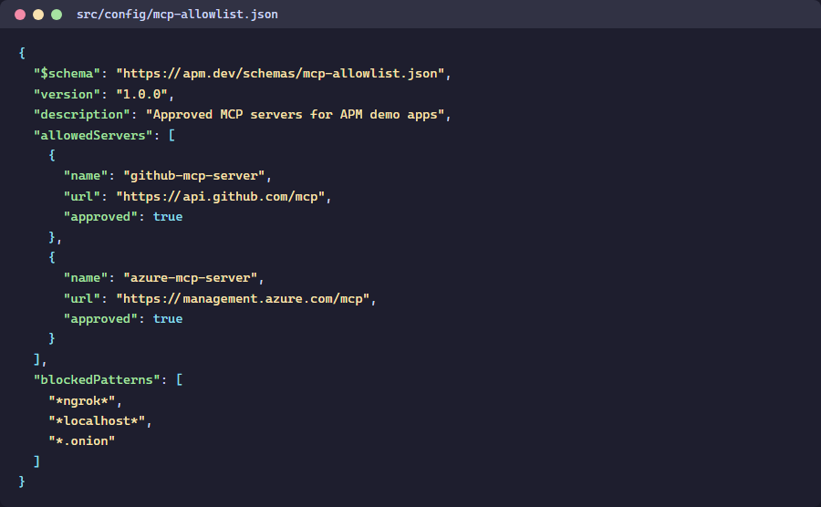The height and width of the screenshot is (507, 821).
Task: Click the opening brace of the github server object
Action: tap(52, 155)
